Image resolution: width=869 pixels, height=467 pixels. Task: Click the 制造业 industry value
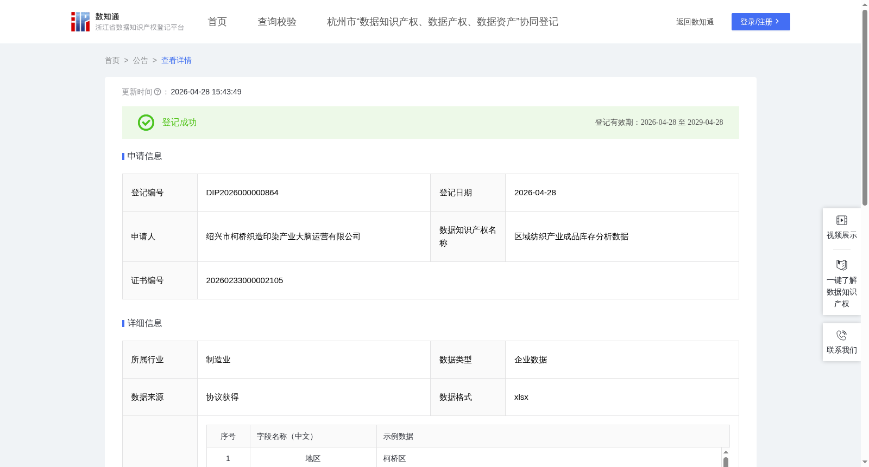click(x=218, y=360)
